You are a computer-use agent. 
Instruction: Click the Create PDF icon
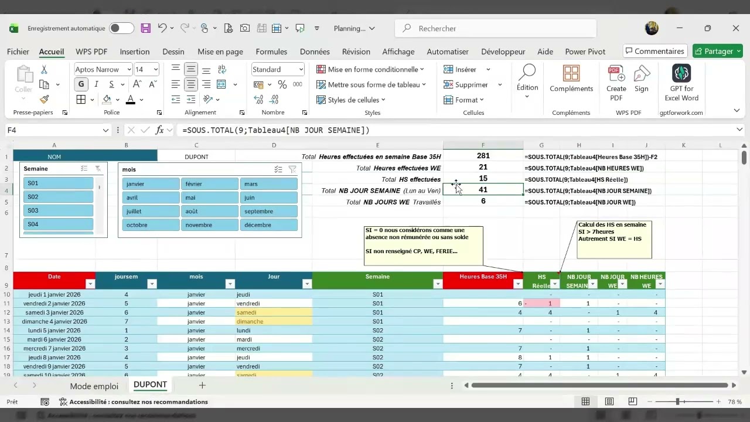click(x=616, y=83)
